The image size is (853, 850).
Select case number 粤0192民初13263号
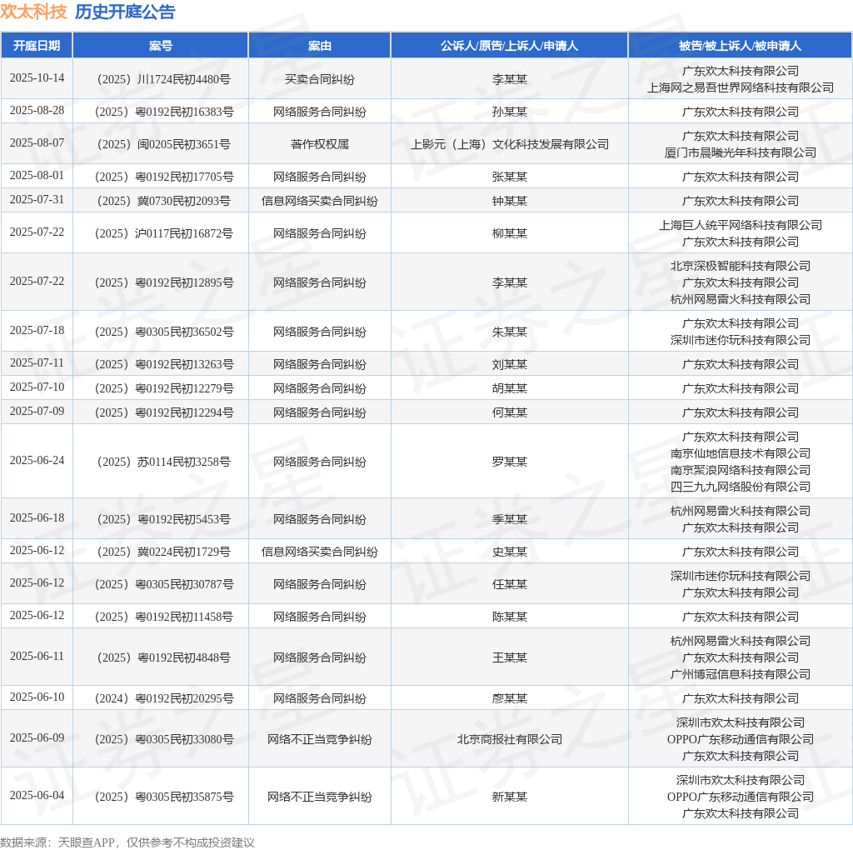click(164, 365)
